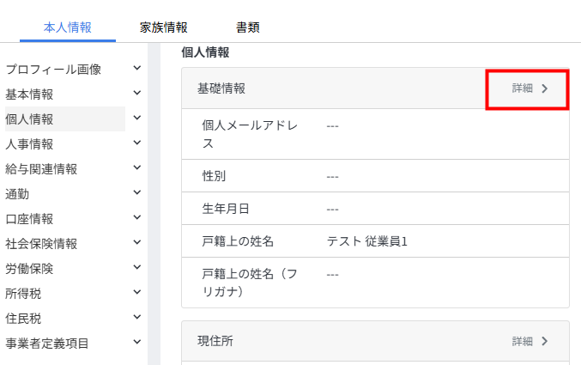This screenshot has width=581, height=365.
Task: Select 所得税 in the sidebar
Action: coord(24,293)
